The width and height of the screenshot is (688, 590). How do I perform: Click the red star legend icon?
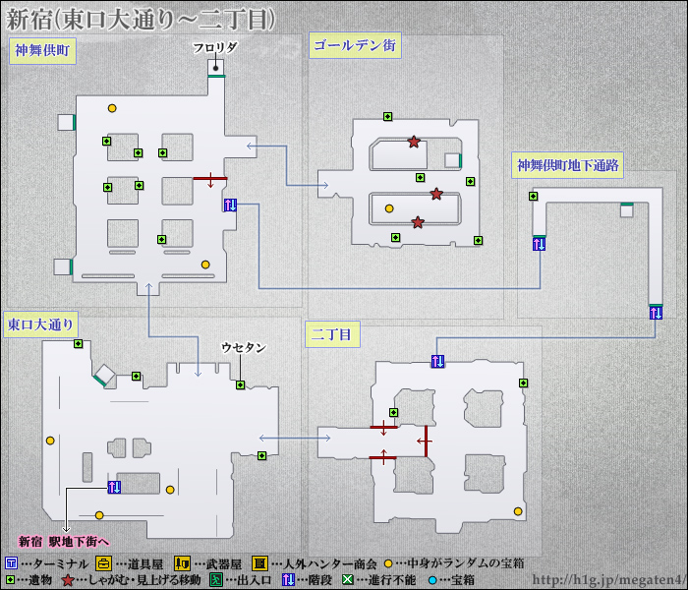pos(68,580)
